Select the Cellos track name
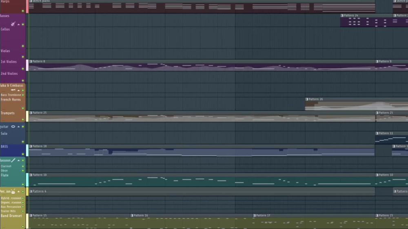This screenshot has height=229, width=408. [x=5, y=29]
